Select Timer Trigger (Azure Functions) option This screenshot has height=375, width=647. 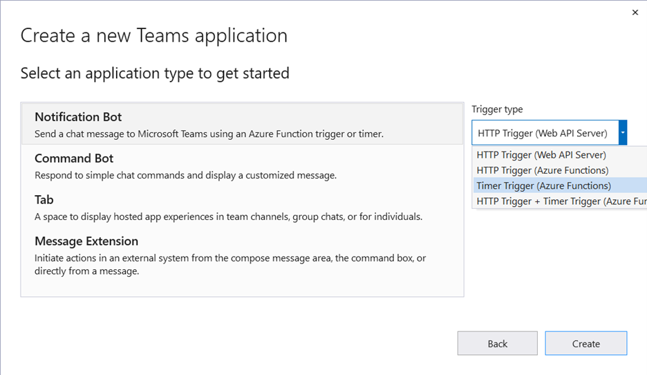(x=543, y=185)
